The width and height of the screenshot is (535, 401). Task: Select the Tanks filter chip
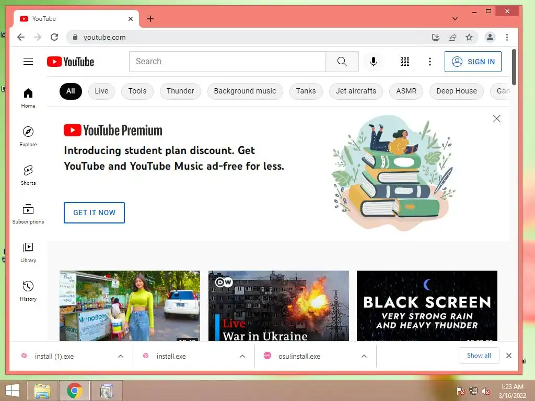click(x=306, y=91)
